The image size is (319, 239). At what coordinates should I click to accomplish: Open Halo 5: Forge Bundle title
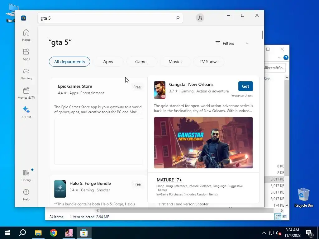[x=90, y=183]
